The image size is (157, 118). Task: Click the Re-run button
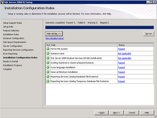tap(149, 34)
